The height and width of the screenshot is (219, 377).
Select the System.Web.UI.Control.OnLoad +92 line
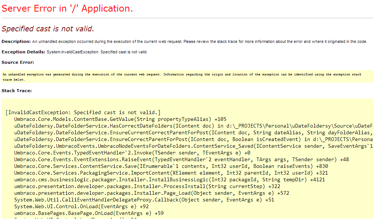click(81, 207)
